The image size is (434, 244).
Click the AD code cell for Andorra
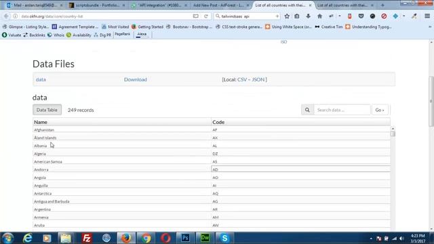(x=300, y=169)
